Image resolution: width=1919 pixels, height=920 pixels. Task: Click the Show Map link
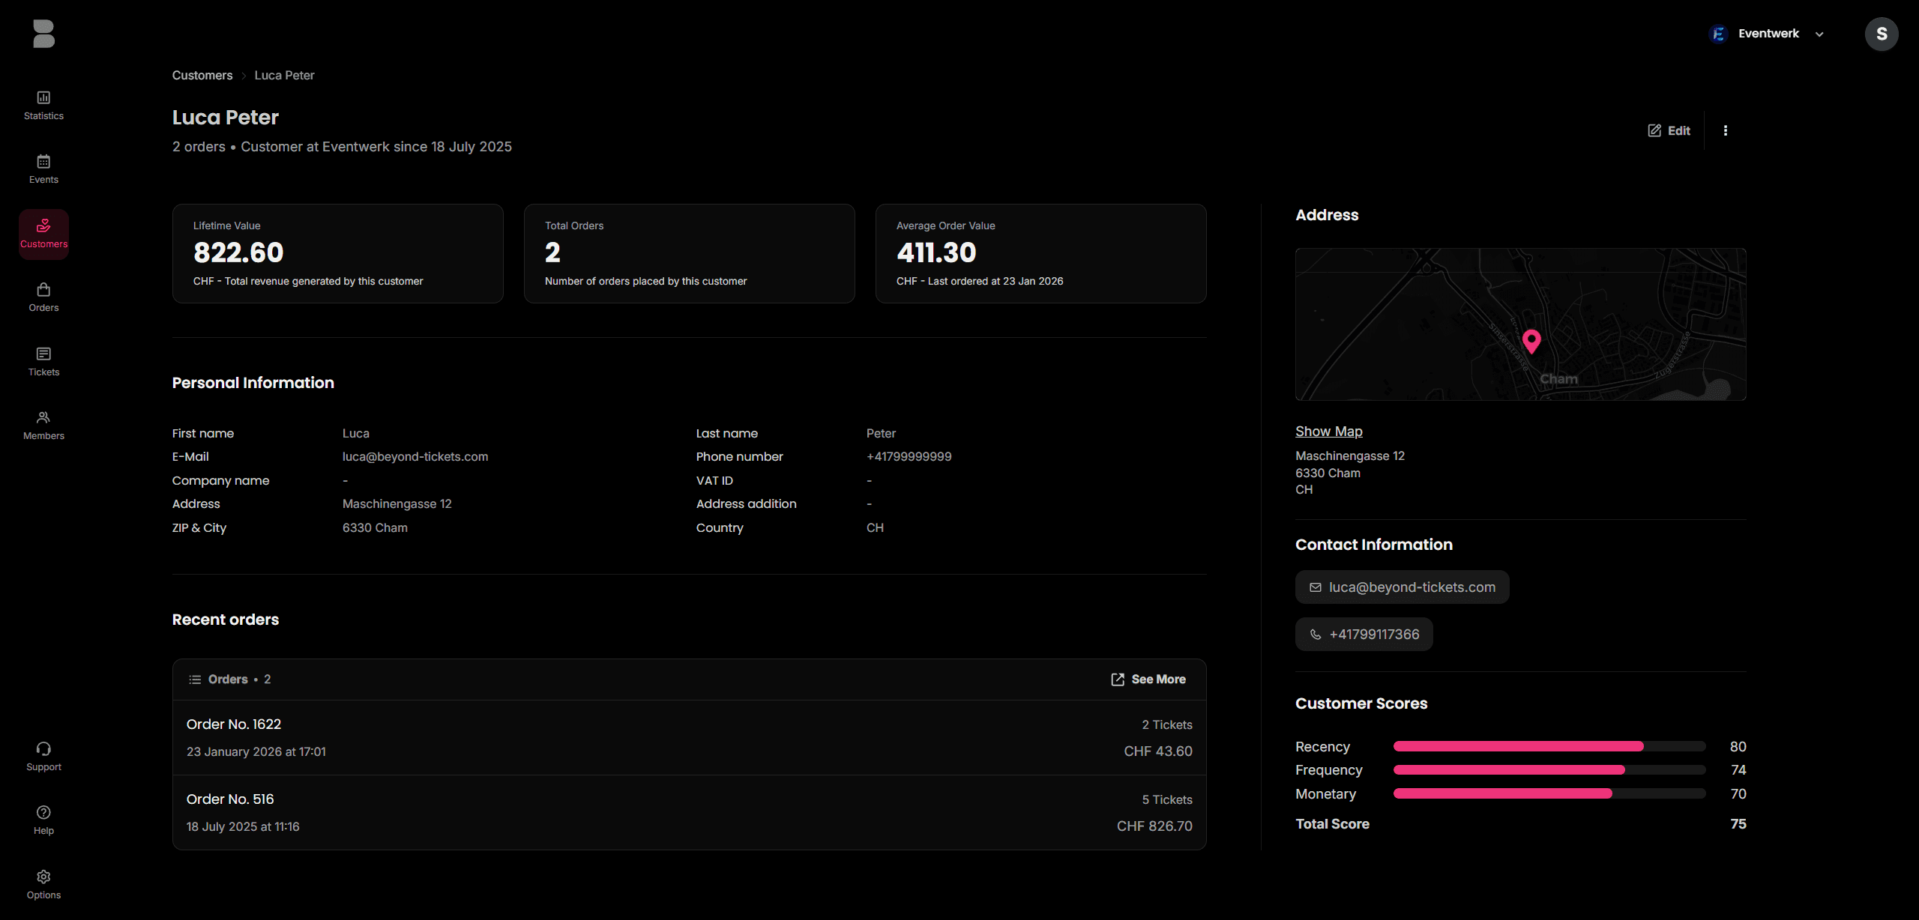coord(1328,432)
